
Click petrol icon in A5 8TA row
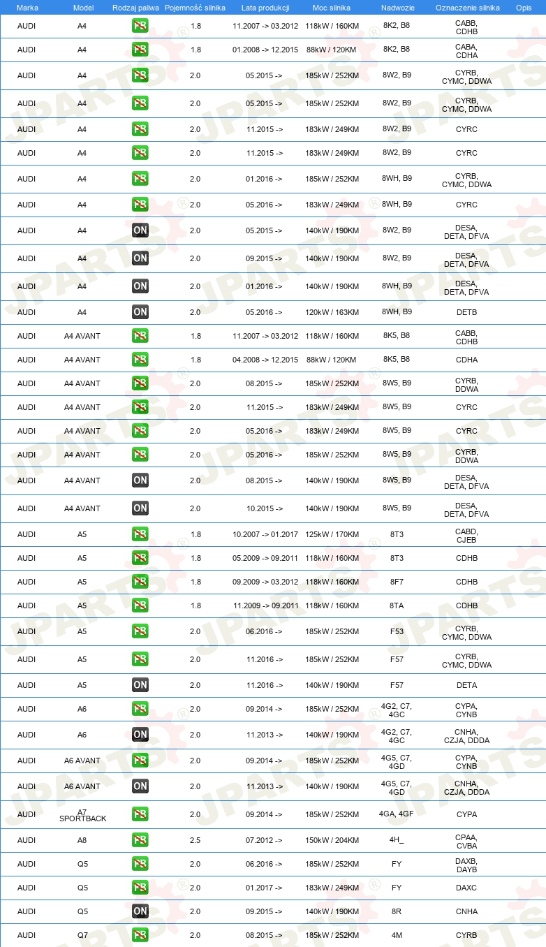(x=140, y=605)
